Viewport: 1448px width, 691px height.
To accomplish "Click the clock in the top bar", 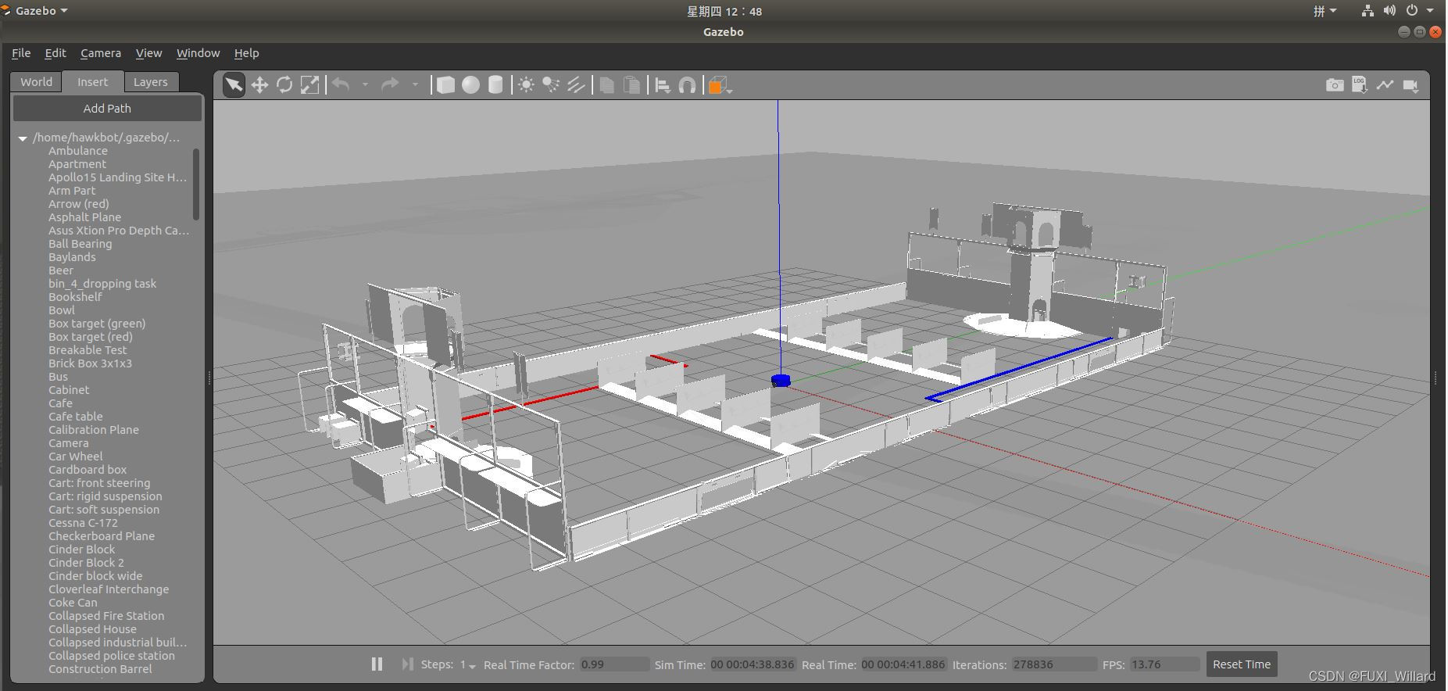I will click(724, 11).
